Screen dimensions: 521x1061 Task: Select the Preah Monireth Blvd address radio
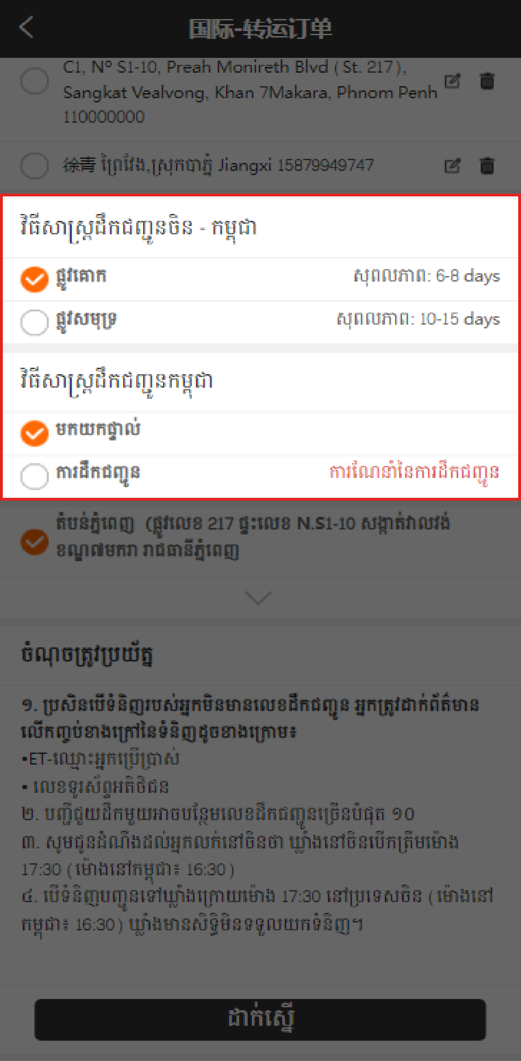pos(35,81)
